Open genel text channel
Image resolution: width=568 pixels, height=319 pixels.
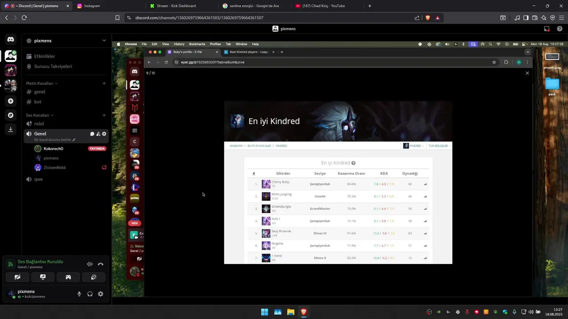click(x=66, y=92)
